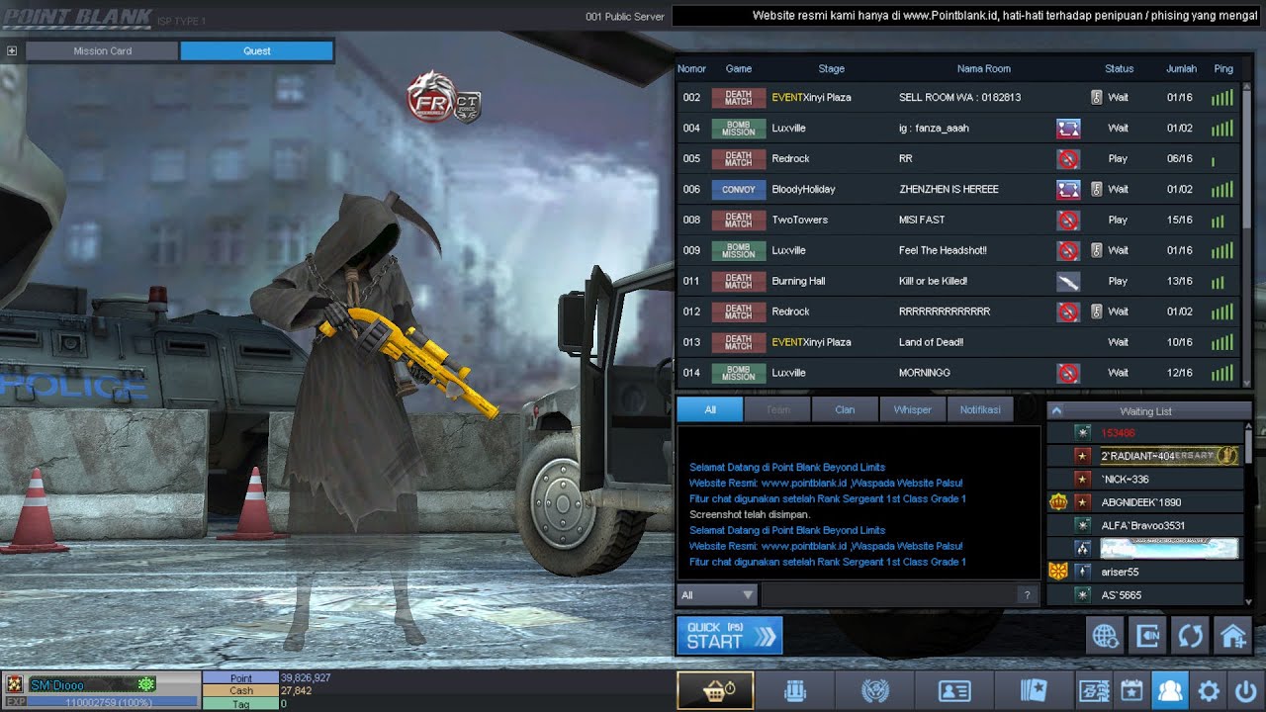Select room 'Feel The Headshot!!'

(x=957, y=250)
